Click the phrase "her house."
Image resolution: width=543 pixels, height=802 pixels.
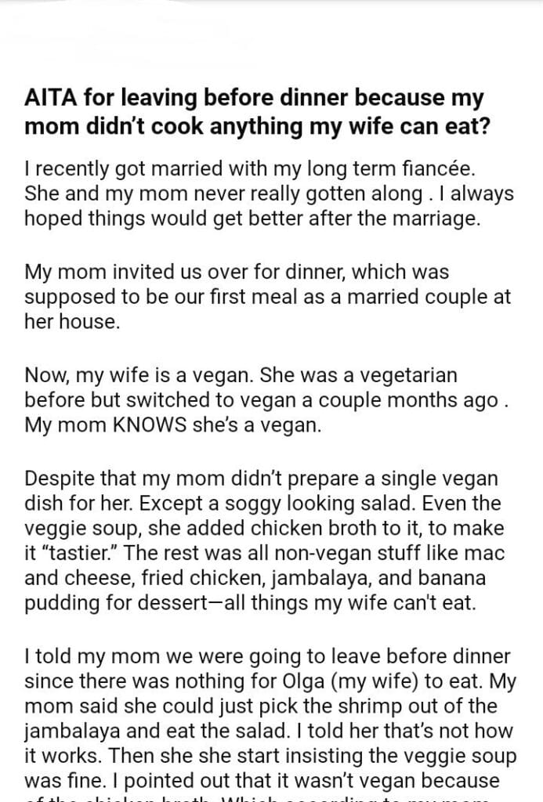pyautogui.click(x=72, y=323)
